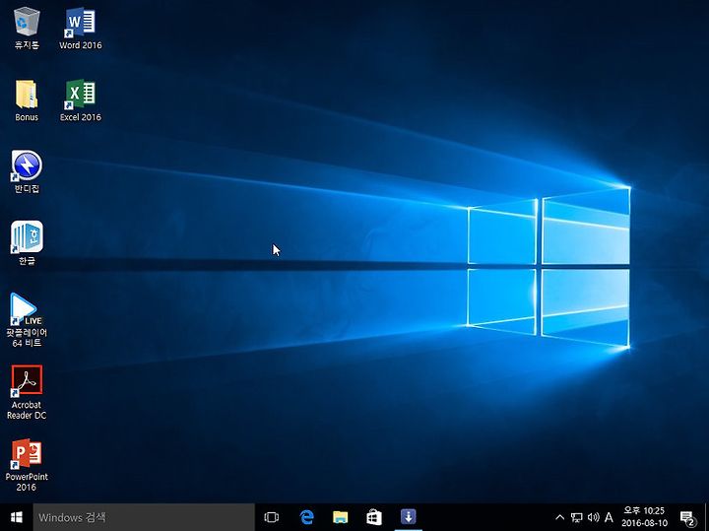Click the Windows 검색 search box
The image size is (709, 531).
144,517
